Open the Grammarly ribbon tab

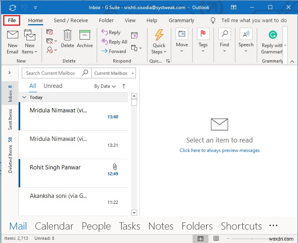coord(181,20)
